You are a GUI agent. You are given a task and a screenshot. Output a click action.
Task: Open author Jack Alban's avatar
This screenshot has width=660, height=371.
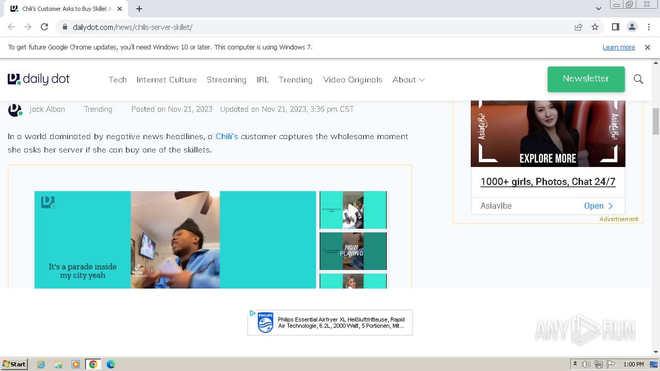15,110
